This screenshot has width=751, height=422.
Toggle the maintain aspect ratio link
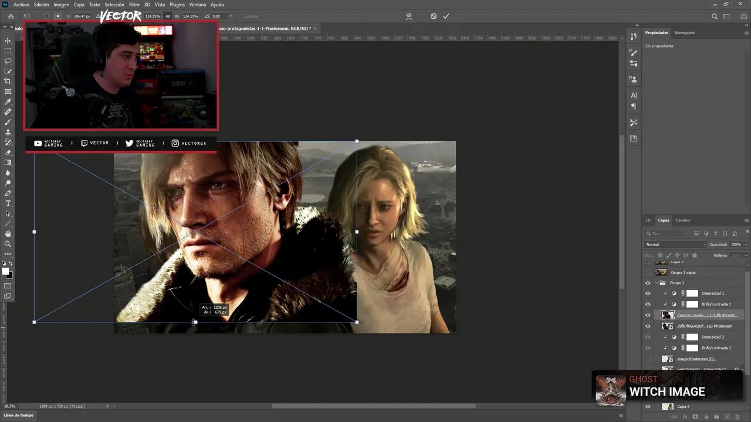click(x=168, y=16)
